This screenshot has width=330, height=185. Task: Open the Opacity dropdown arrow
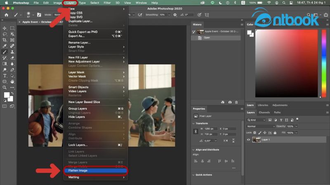click(x=296, y=126)
